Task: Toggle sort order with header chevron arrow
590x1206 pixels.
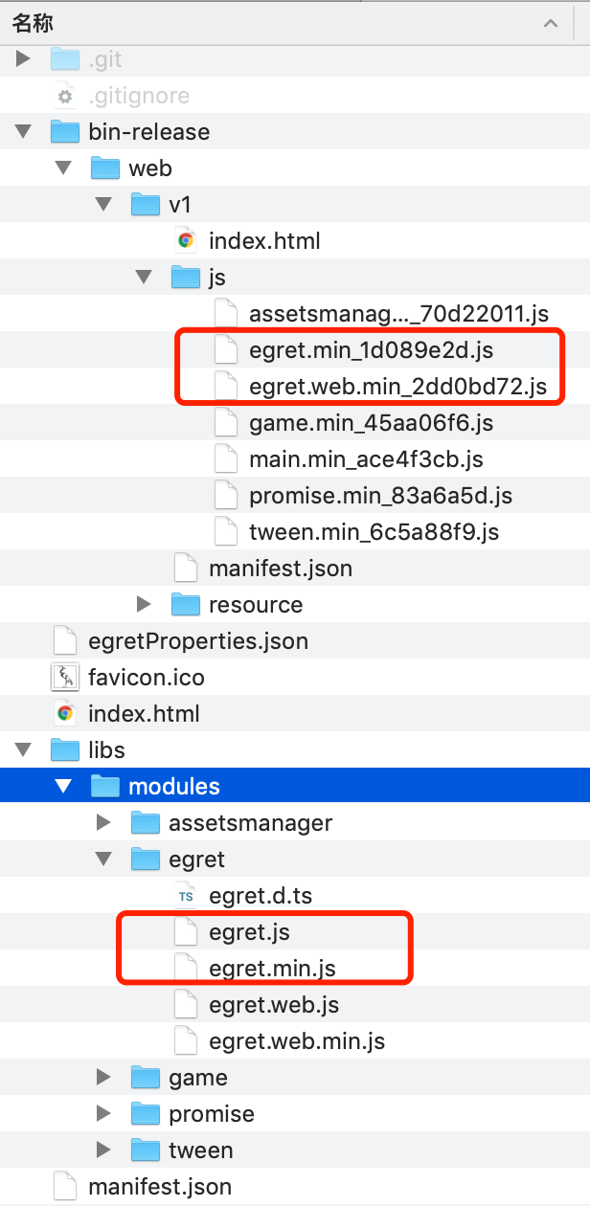Action: pyautogui.click(x=551, y=23)
